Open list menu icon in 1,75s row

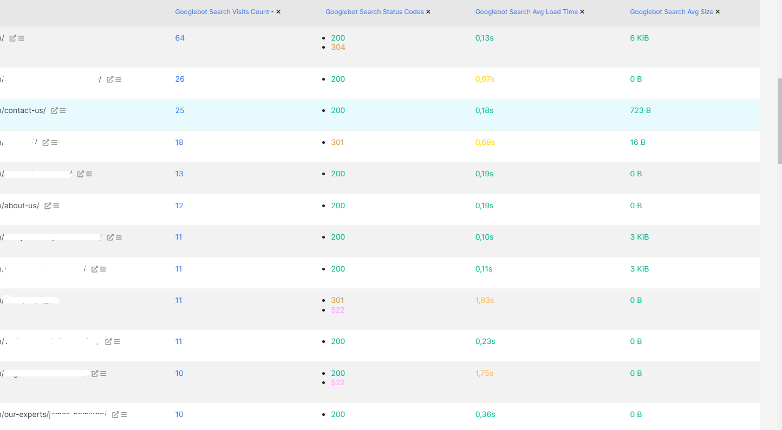pos(103,374)
